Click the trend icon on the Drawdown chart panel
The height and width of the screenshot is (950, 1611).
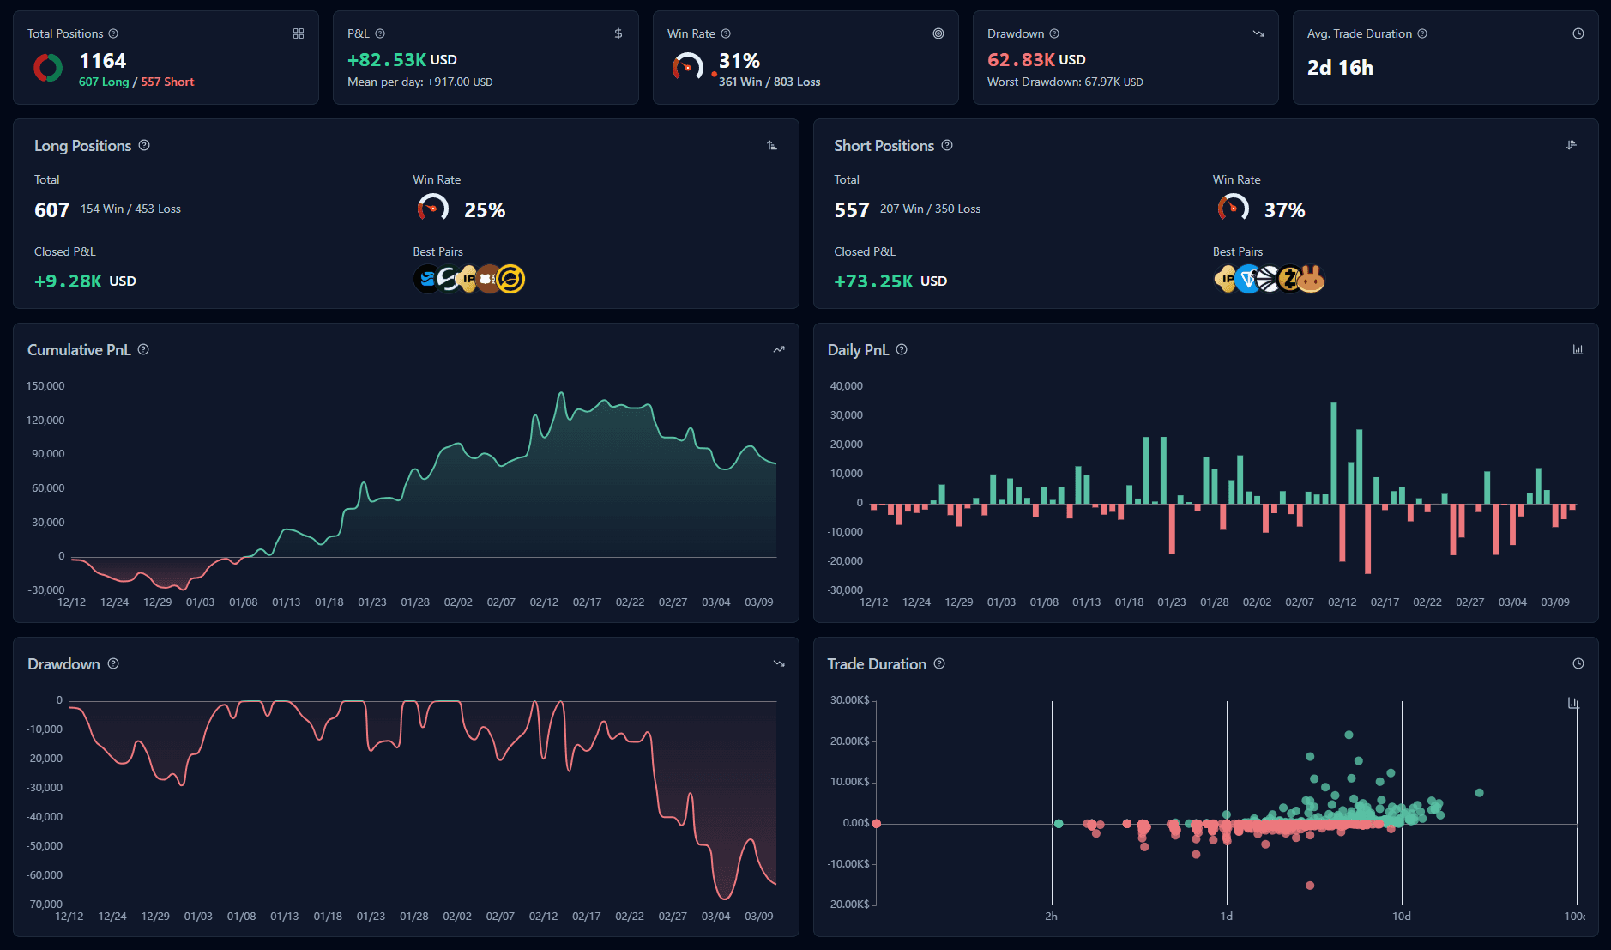click(x=778, y=663)
